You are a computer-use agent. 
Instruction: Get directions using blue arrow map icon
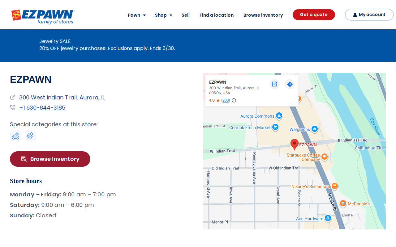290,84
